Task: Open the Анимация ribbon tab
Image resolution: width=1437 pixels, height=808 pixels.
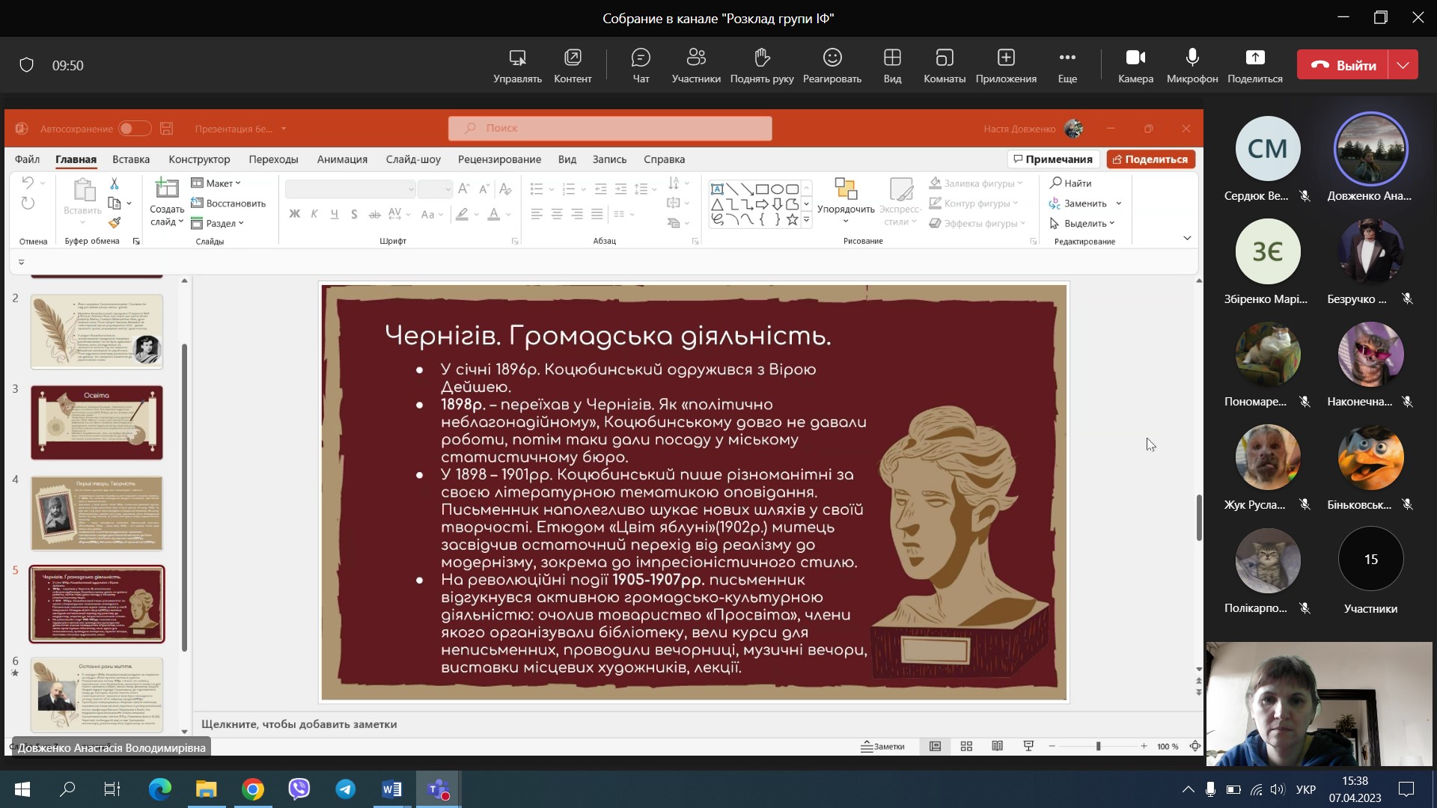Action: click(x=342, y=159)
